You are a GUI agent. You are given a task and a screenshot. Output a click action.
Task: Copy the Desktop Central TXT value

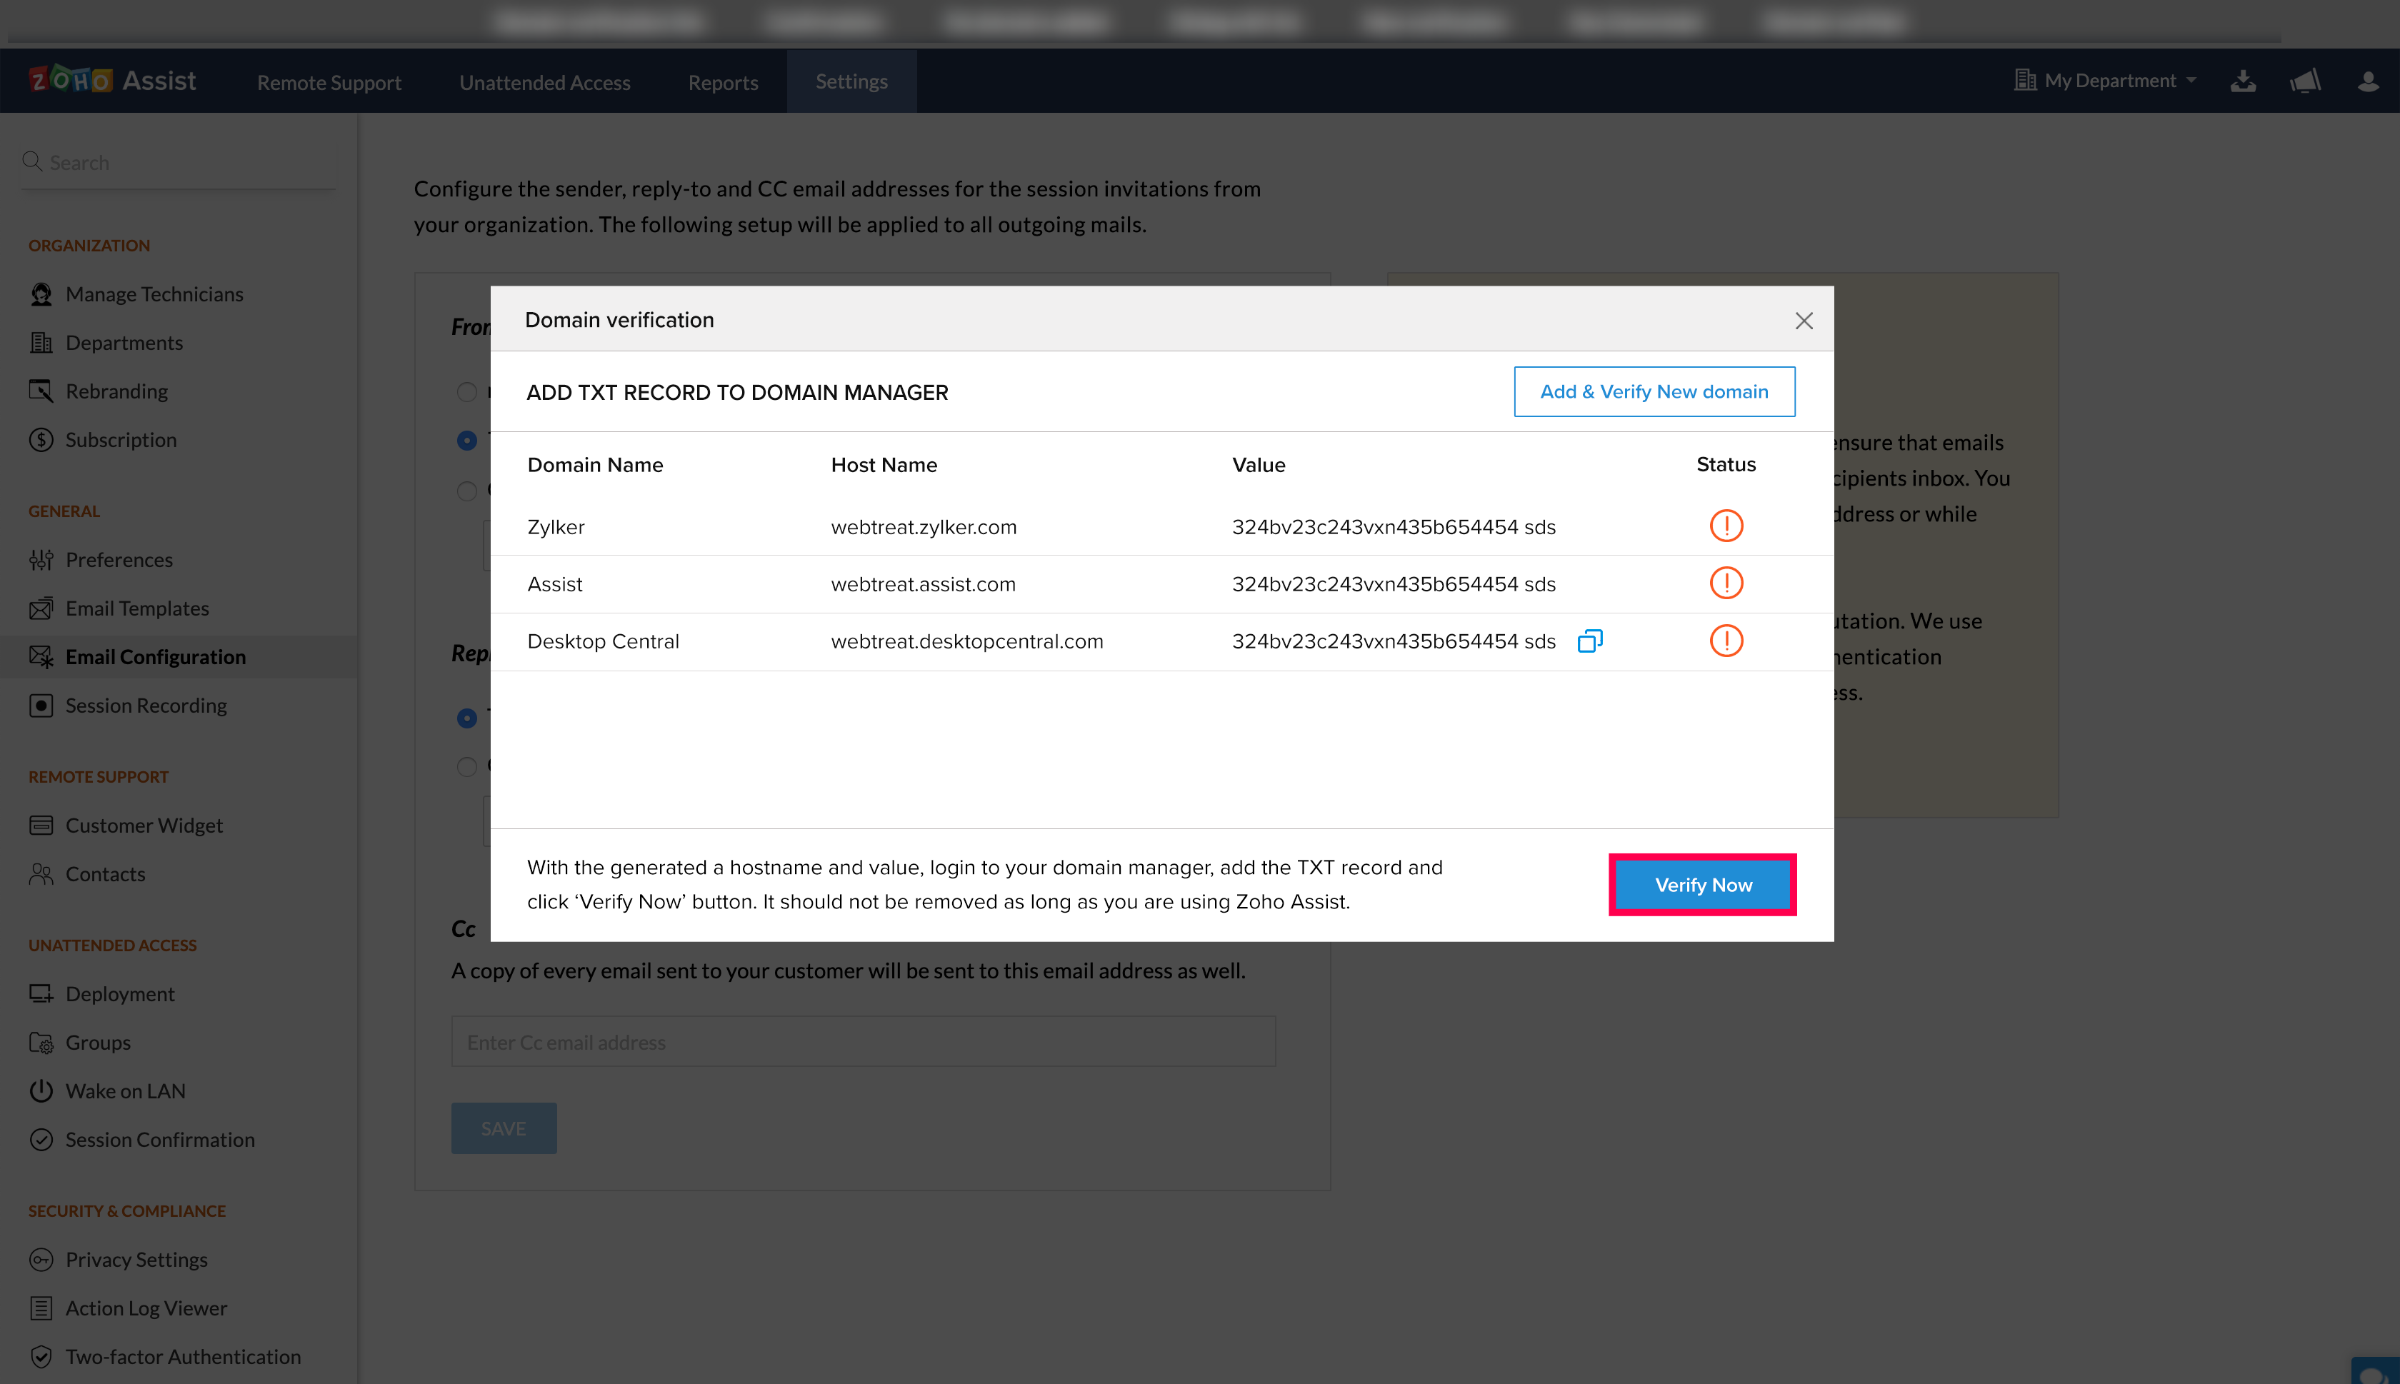tap(1589, 641)
